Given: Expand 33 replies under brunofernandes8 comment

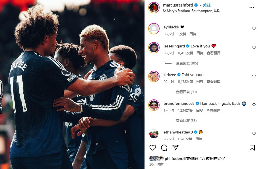Looking at the screenshot, I should tap(186, 121).
